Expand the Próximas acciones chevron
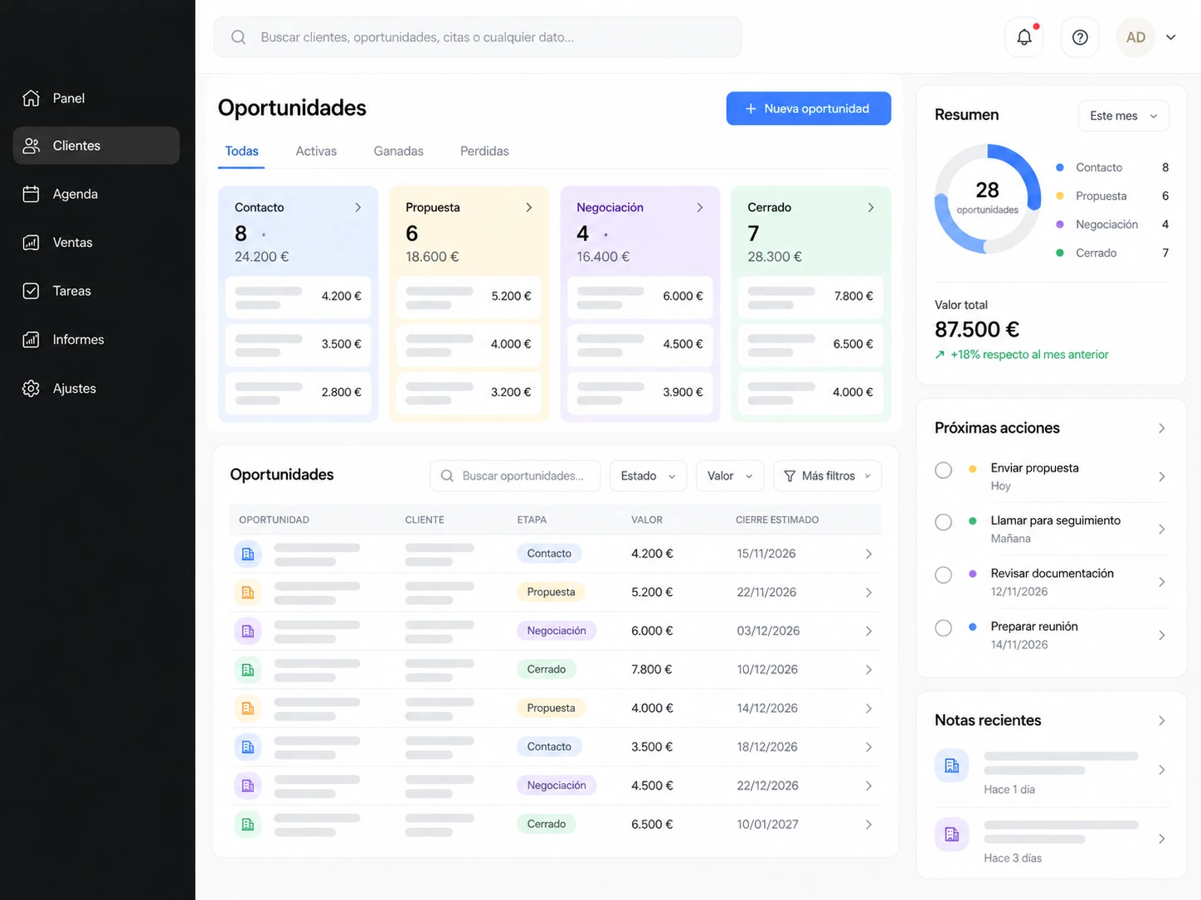The image size is (1201, 900). tap(1162, 428)
